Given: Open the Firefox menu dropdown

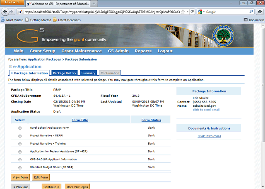Looking at the screenshot, I should [12, 2].
